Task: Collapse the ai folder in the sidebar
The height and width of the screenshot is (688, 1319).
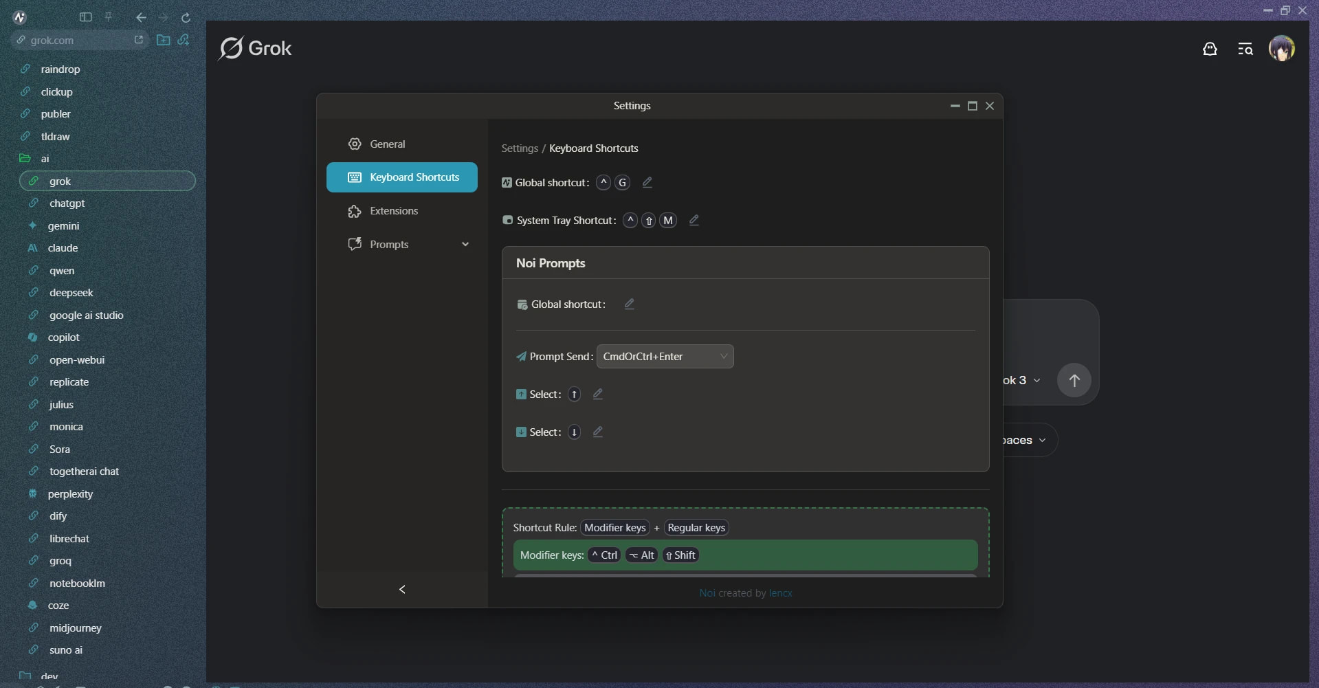Action: (45, 159)
